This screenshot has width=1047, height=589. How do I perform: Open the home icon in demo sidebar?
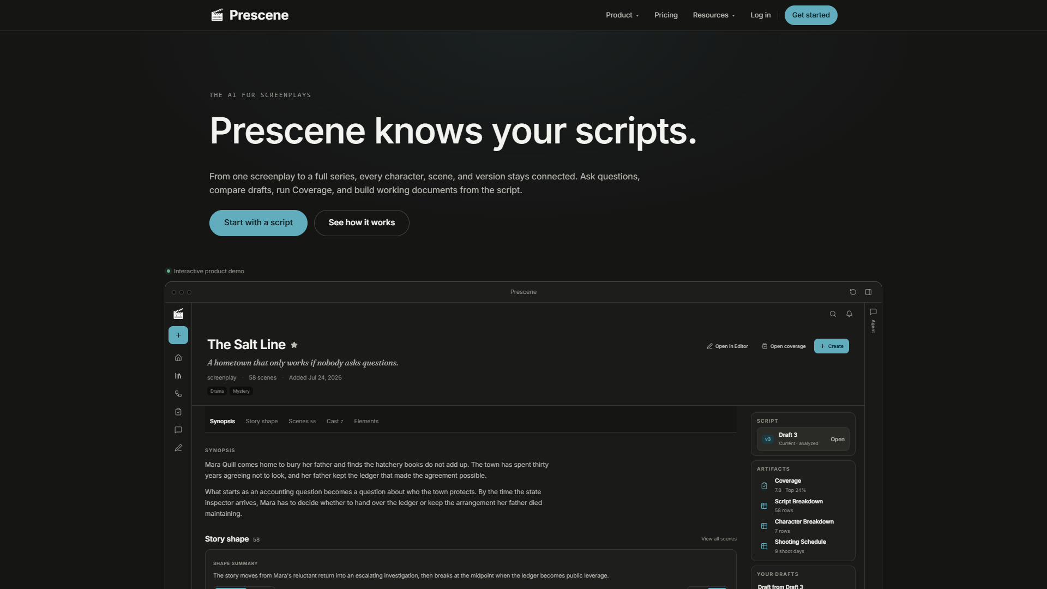(x=178, y=358)
